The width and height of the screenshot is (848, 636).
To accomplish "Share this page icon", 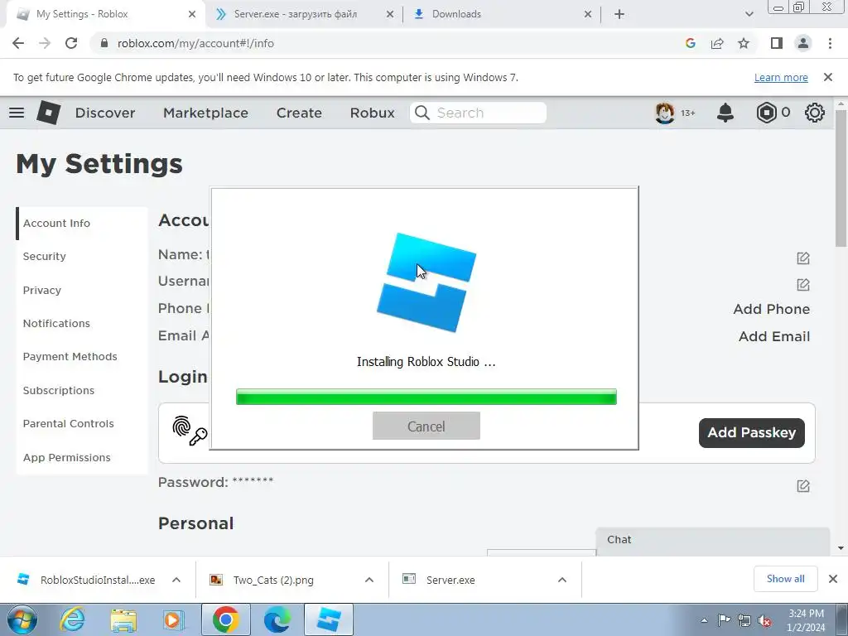I will 717,43.
